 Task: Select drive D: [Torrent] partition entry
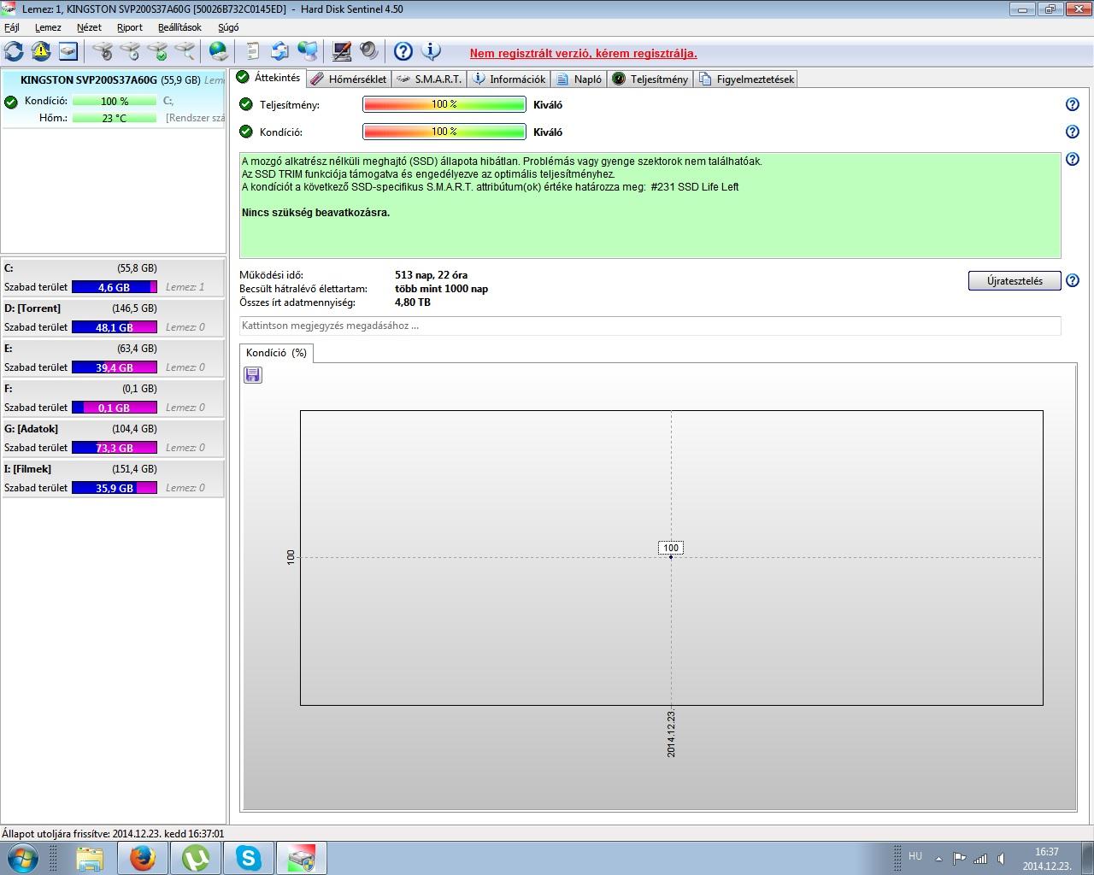(x=113, y=318)
